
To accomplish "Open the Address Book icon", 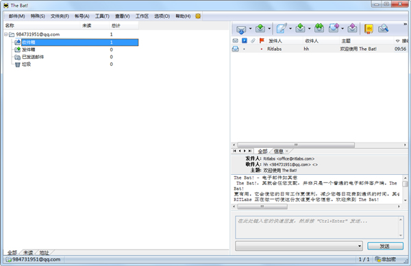I will (369, 29).
